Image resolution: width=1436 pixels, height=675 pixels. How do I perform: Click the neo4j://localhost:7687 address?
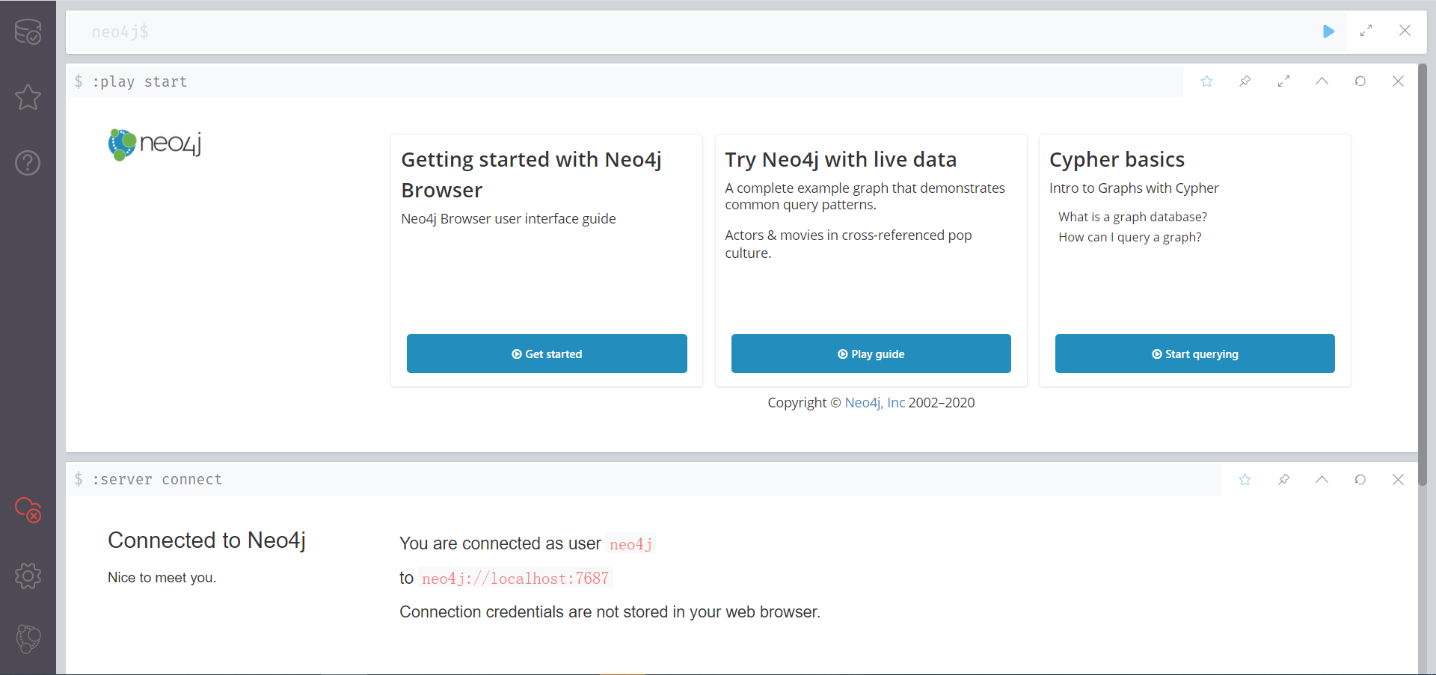[515, 578]
